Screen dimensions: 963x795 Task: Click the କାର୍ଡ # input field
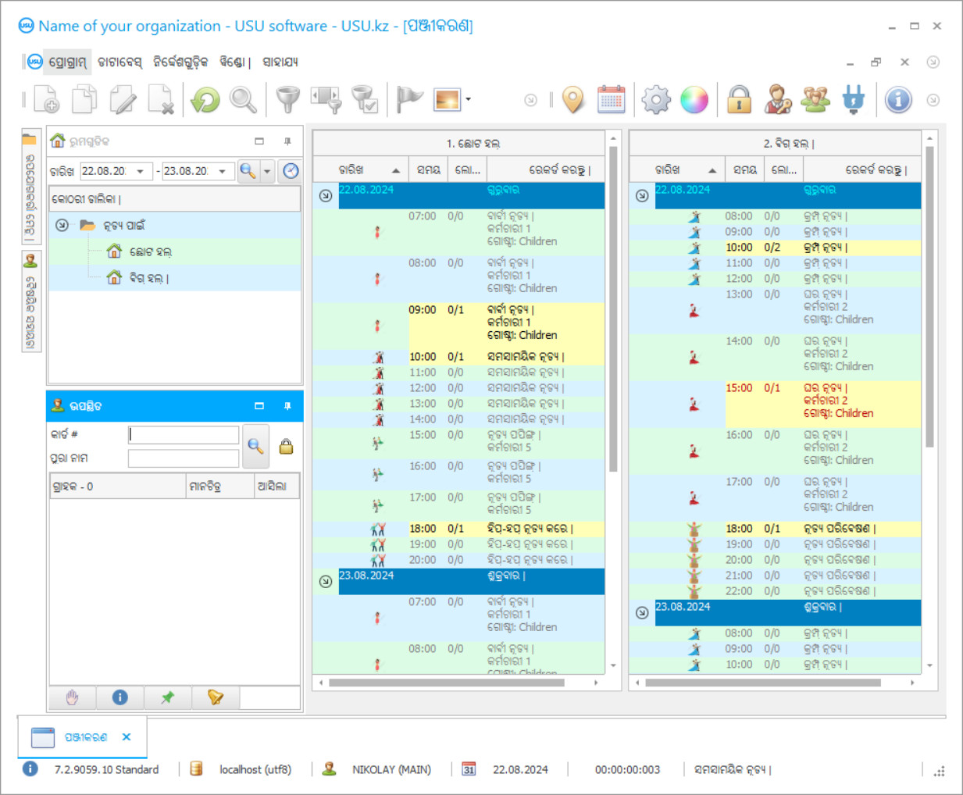coord(184,434)
